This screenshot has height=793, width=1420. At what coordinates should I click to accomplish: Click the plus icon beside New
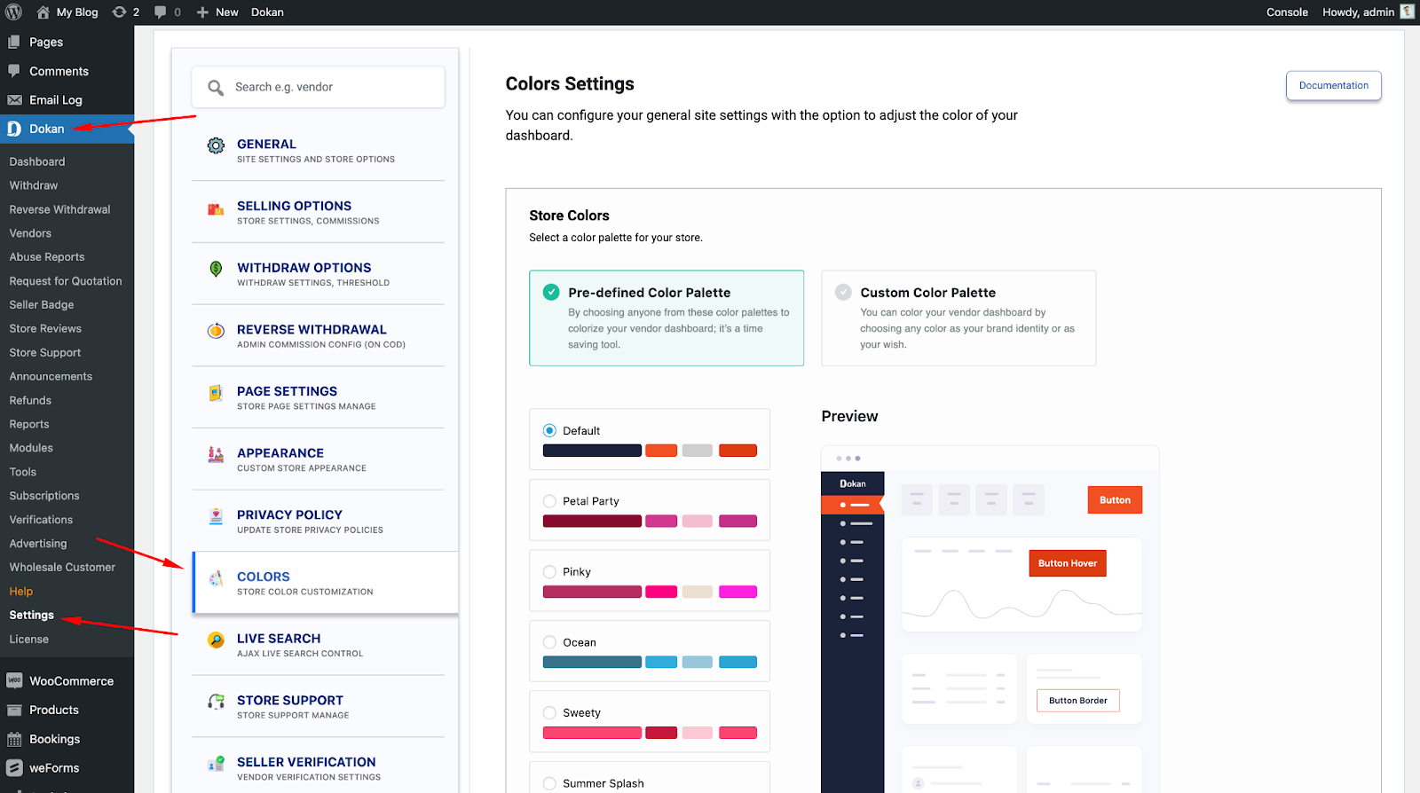pos(202,12)
